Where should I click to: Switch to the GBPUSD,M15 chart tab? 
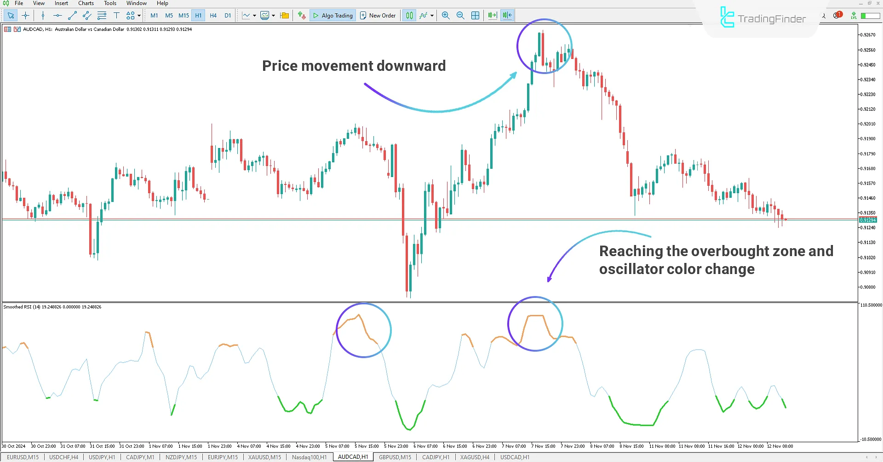[x=394, y=456]
